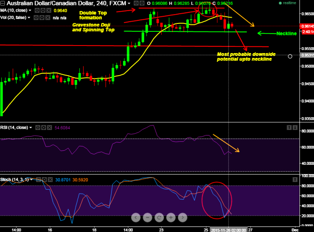Open the Australian Dollar/Canadian Dollar symbol dropdown
The width and height of the screenshot is (314, 232).
point(129,4)
